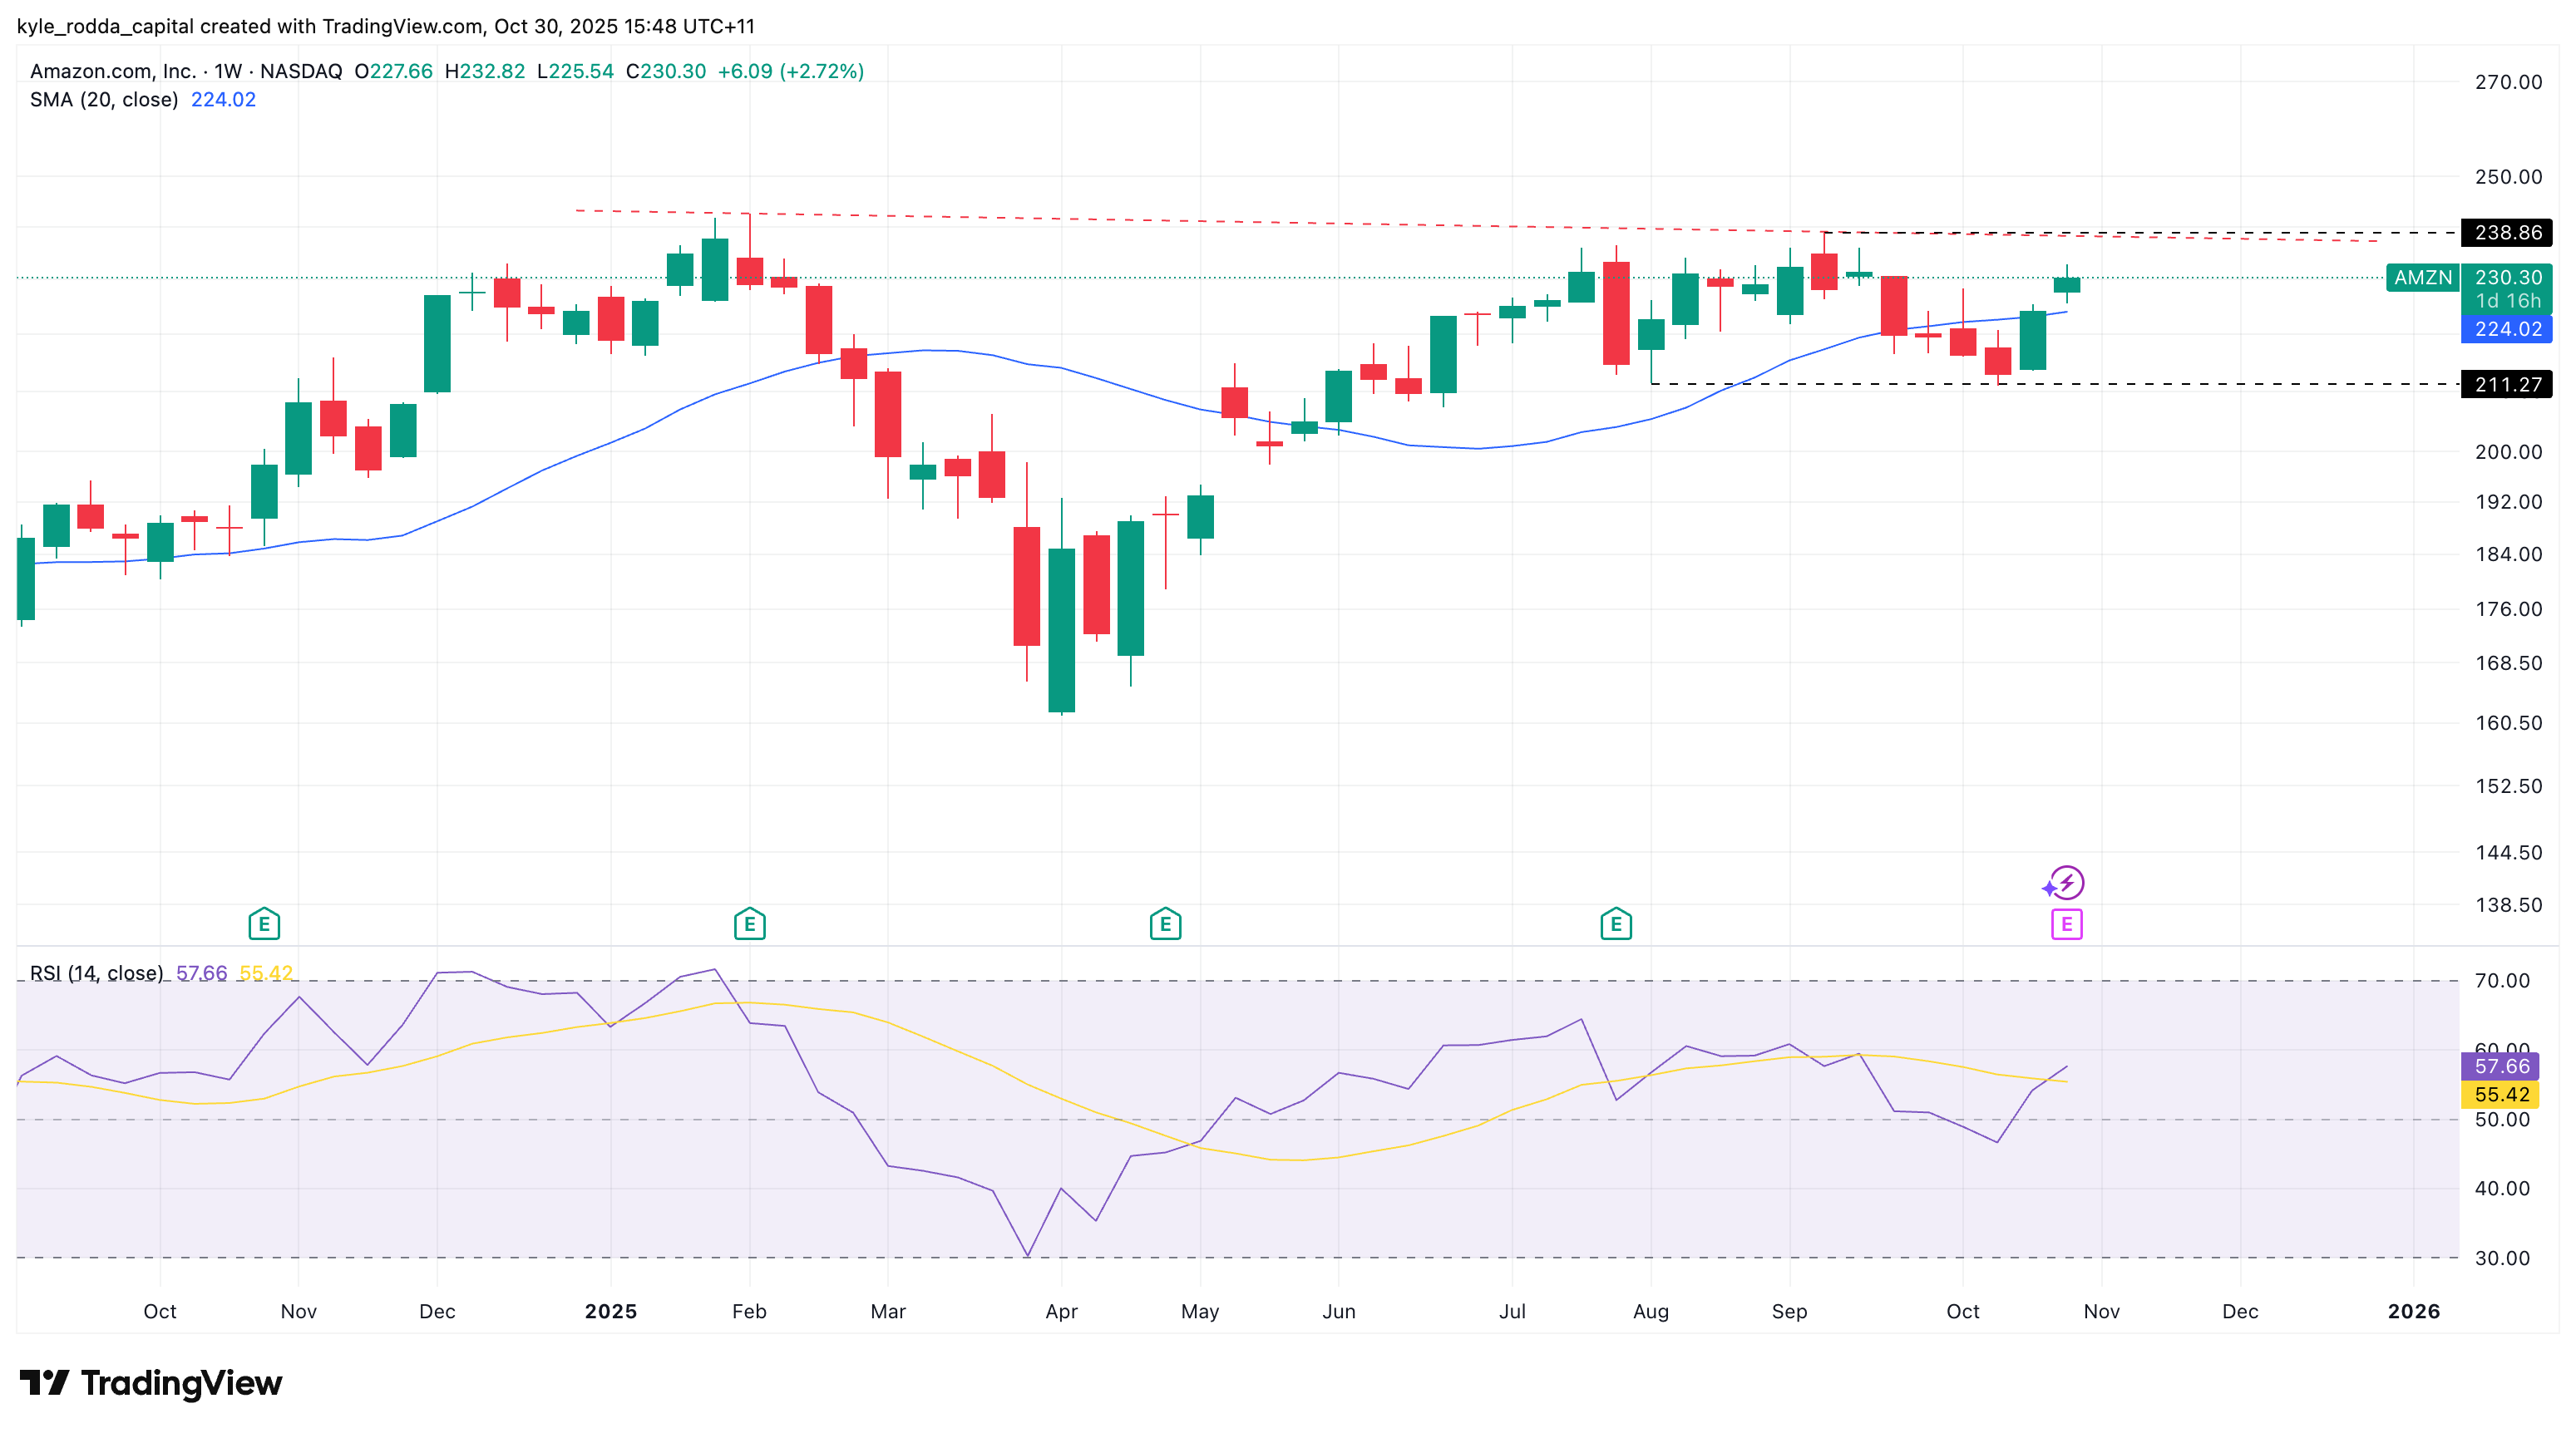Click the May 2025 earnings E icon

click(x=1165, y=924)
